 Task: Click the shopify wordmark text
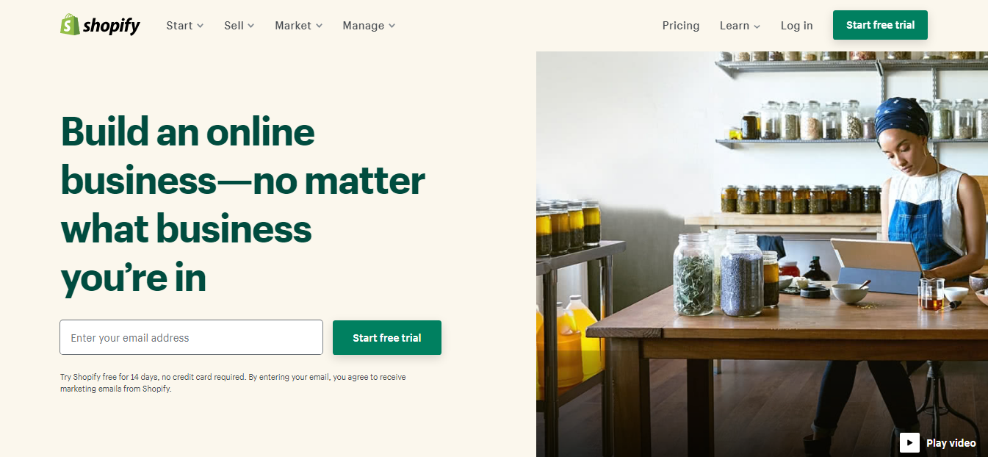tap(112, 26)
